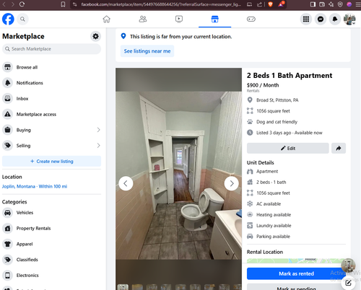Open Marketplace settings gear

[95, 36]
